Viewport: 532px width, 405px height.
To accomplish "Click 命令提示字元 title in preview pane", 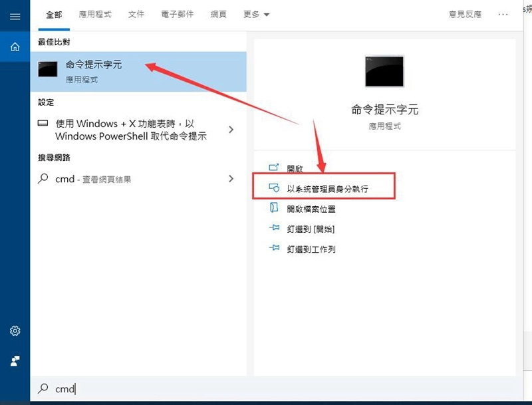I will [384, 109].
